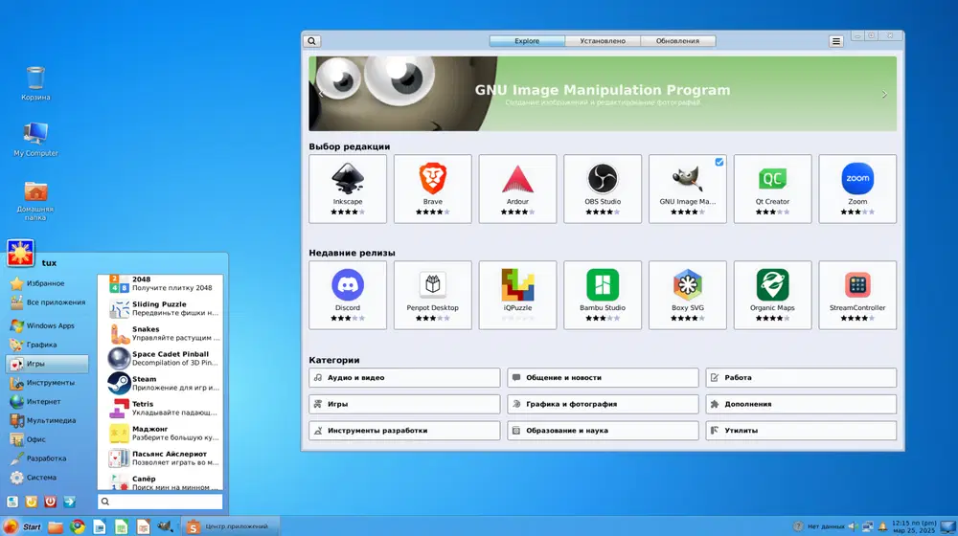Open the Zoom app card
958x536 pixels.
coord(857,189)
